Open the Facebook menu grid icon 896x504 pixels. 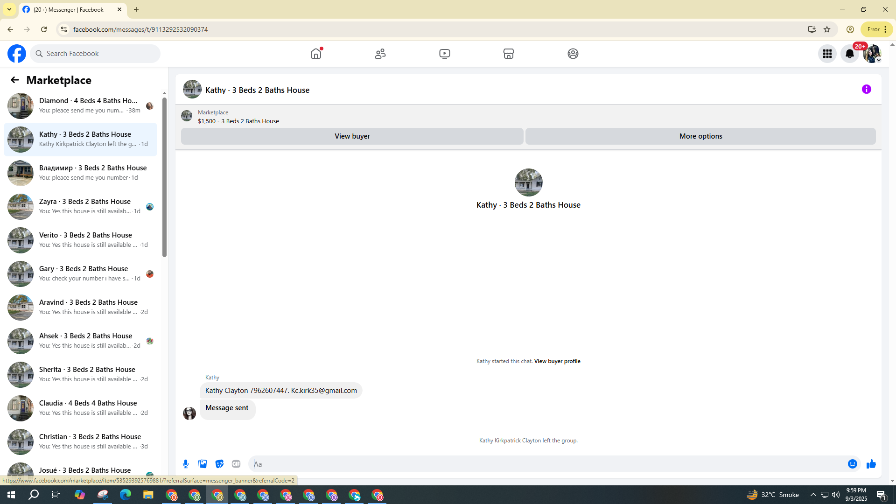pyautogui.click(x=827, y=54)
